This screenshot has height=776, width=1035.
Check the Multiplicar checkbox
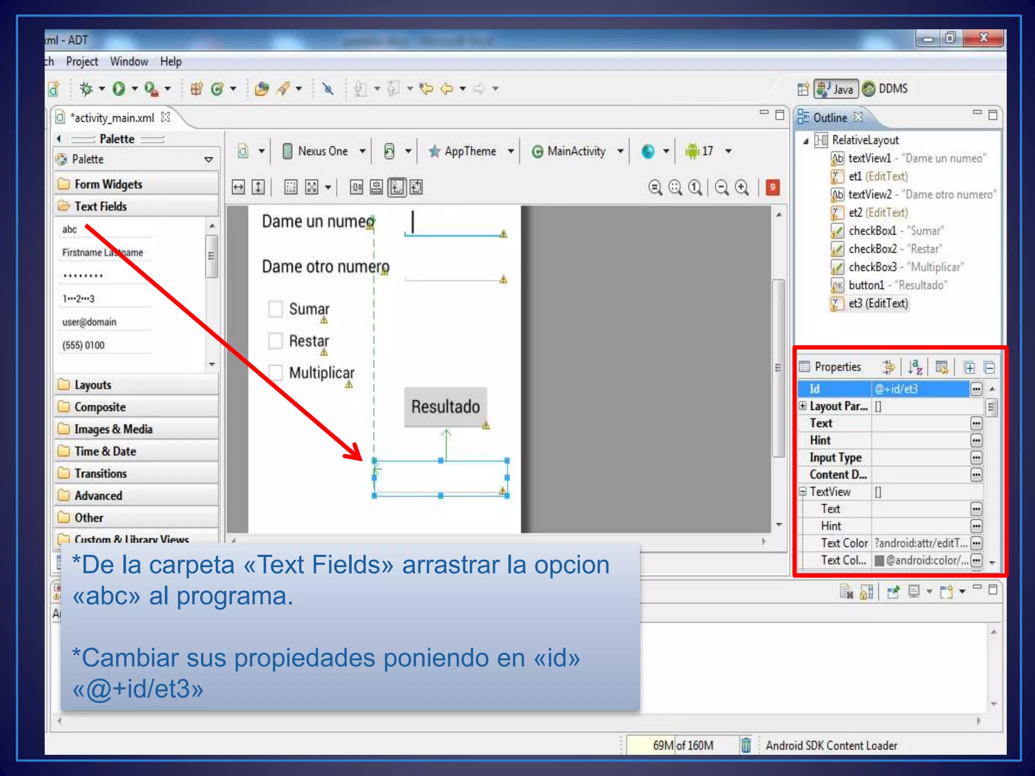pos(275,373)
